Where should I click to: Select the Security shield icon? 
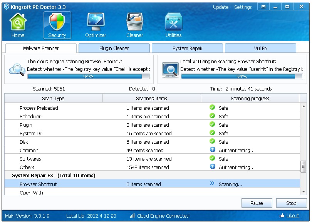[57, 22]
